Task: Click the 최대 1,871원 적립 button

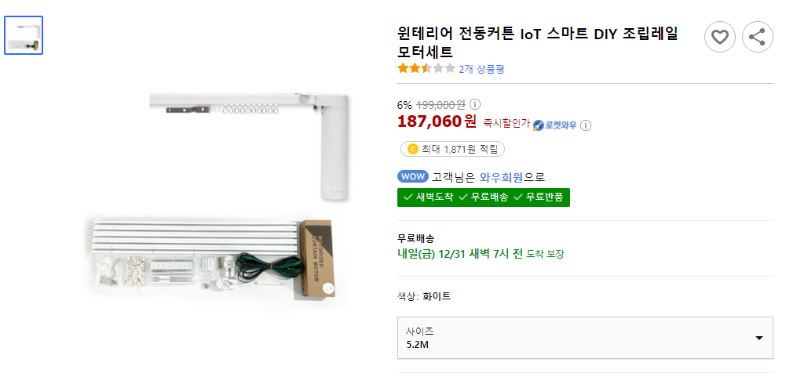Action: [452, 149]
